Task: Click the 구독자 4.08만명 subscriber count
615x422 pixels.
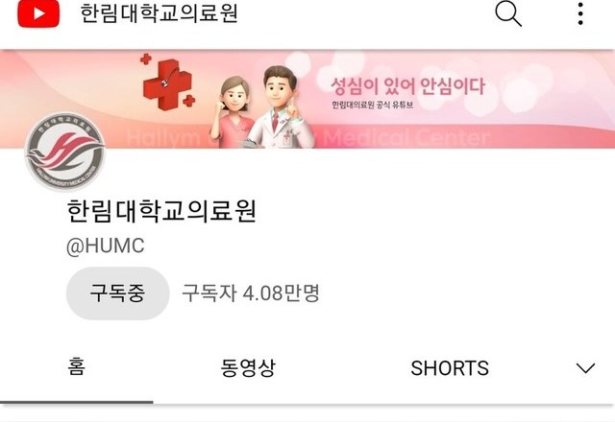Action: pyautogui.click(x=251, y=293)
